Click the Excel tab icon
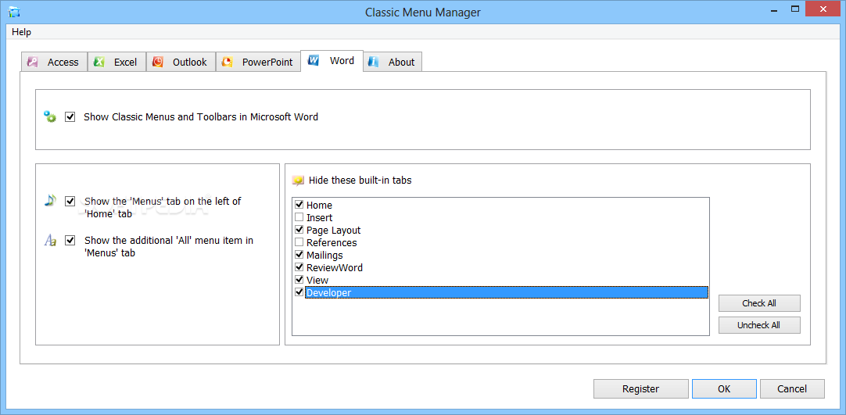846x415 pixels. (x=99, y=62)
